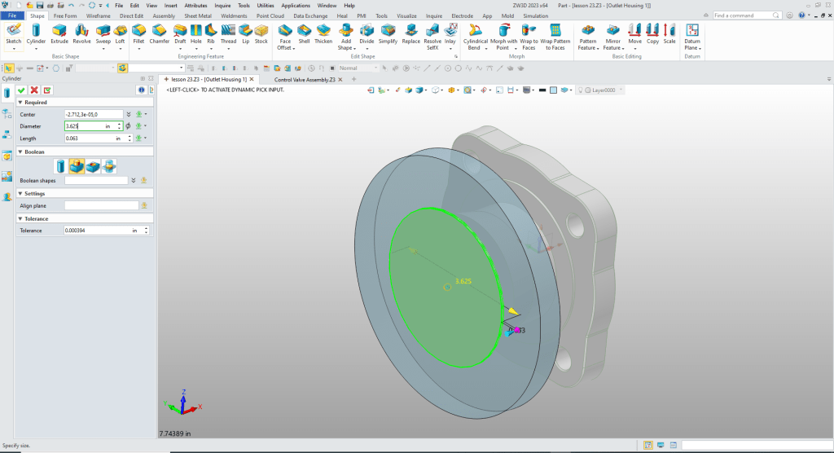Confirm cylinder with green checkmark
834x453 pixels.
(x=21, y=90)
